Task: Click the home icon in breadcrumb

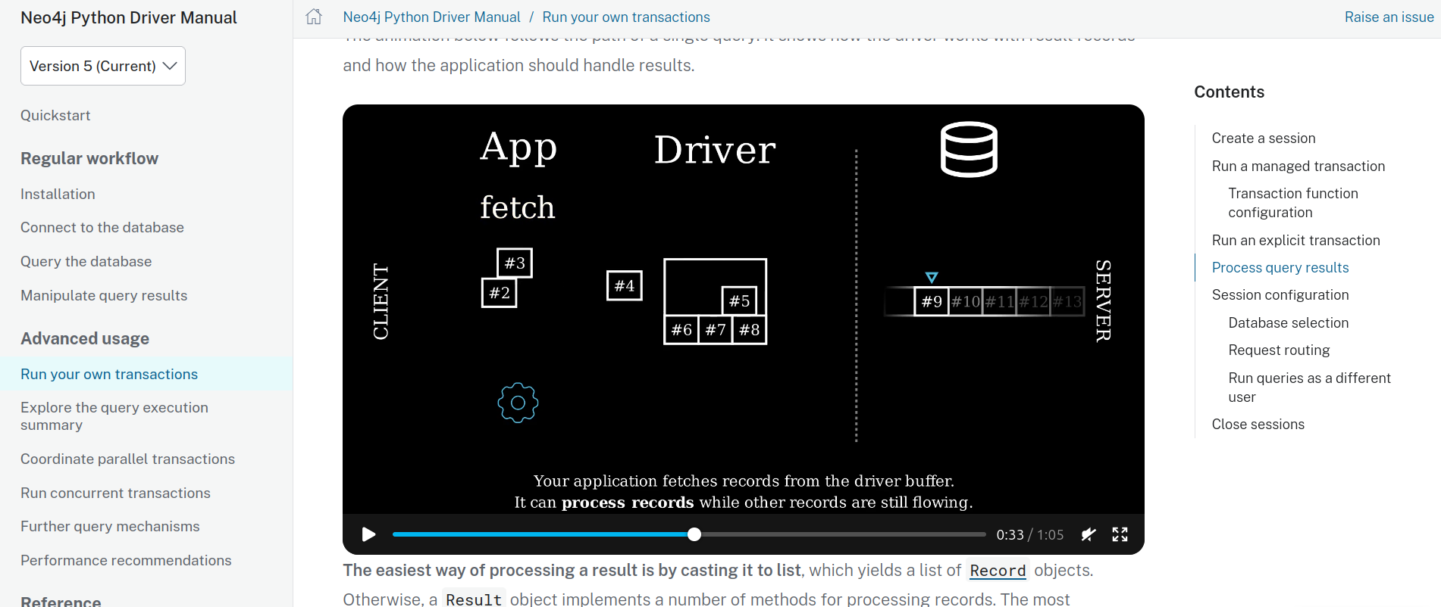Action: click(314, 17)
